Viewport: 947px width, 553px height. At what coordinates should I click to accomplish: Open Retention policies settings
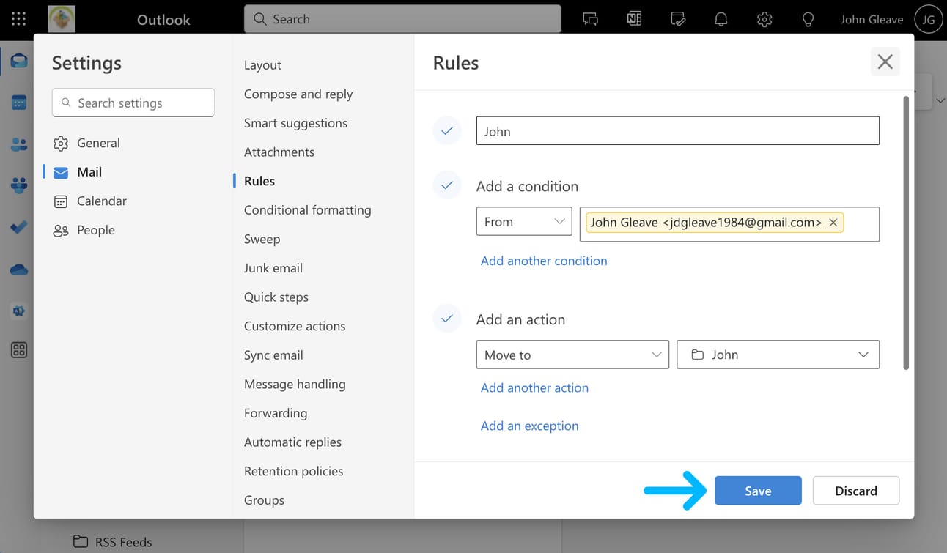(x=294, y=471)
